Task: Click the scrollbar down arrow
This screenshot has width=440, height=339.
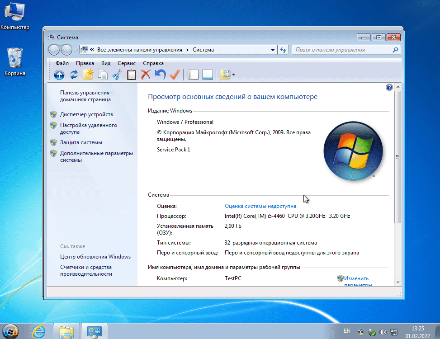Action: pos(398,282)
